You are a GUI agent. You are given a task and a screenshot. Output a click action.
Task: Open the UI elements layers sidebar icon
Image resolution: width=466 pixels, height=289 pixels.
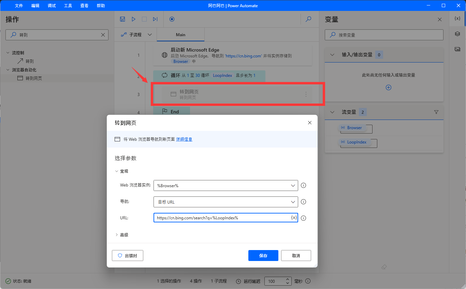(457, 34)
